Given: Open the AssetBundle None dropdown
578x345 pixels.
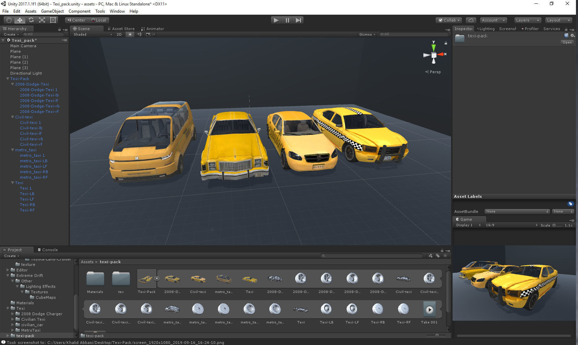Looking at the screenshot, I should point(517,212).
